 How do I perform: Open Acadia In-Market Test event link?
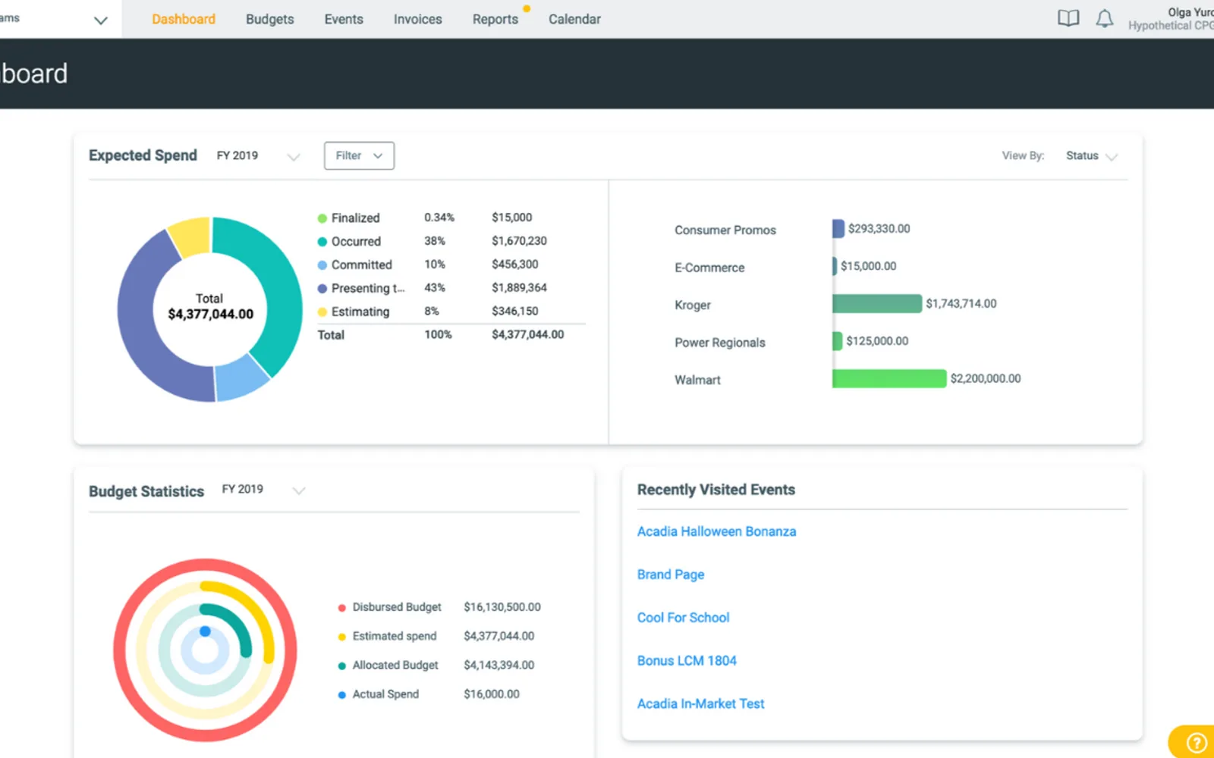700,704
